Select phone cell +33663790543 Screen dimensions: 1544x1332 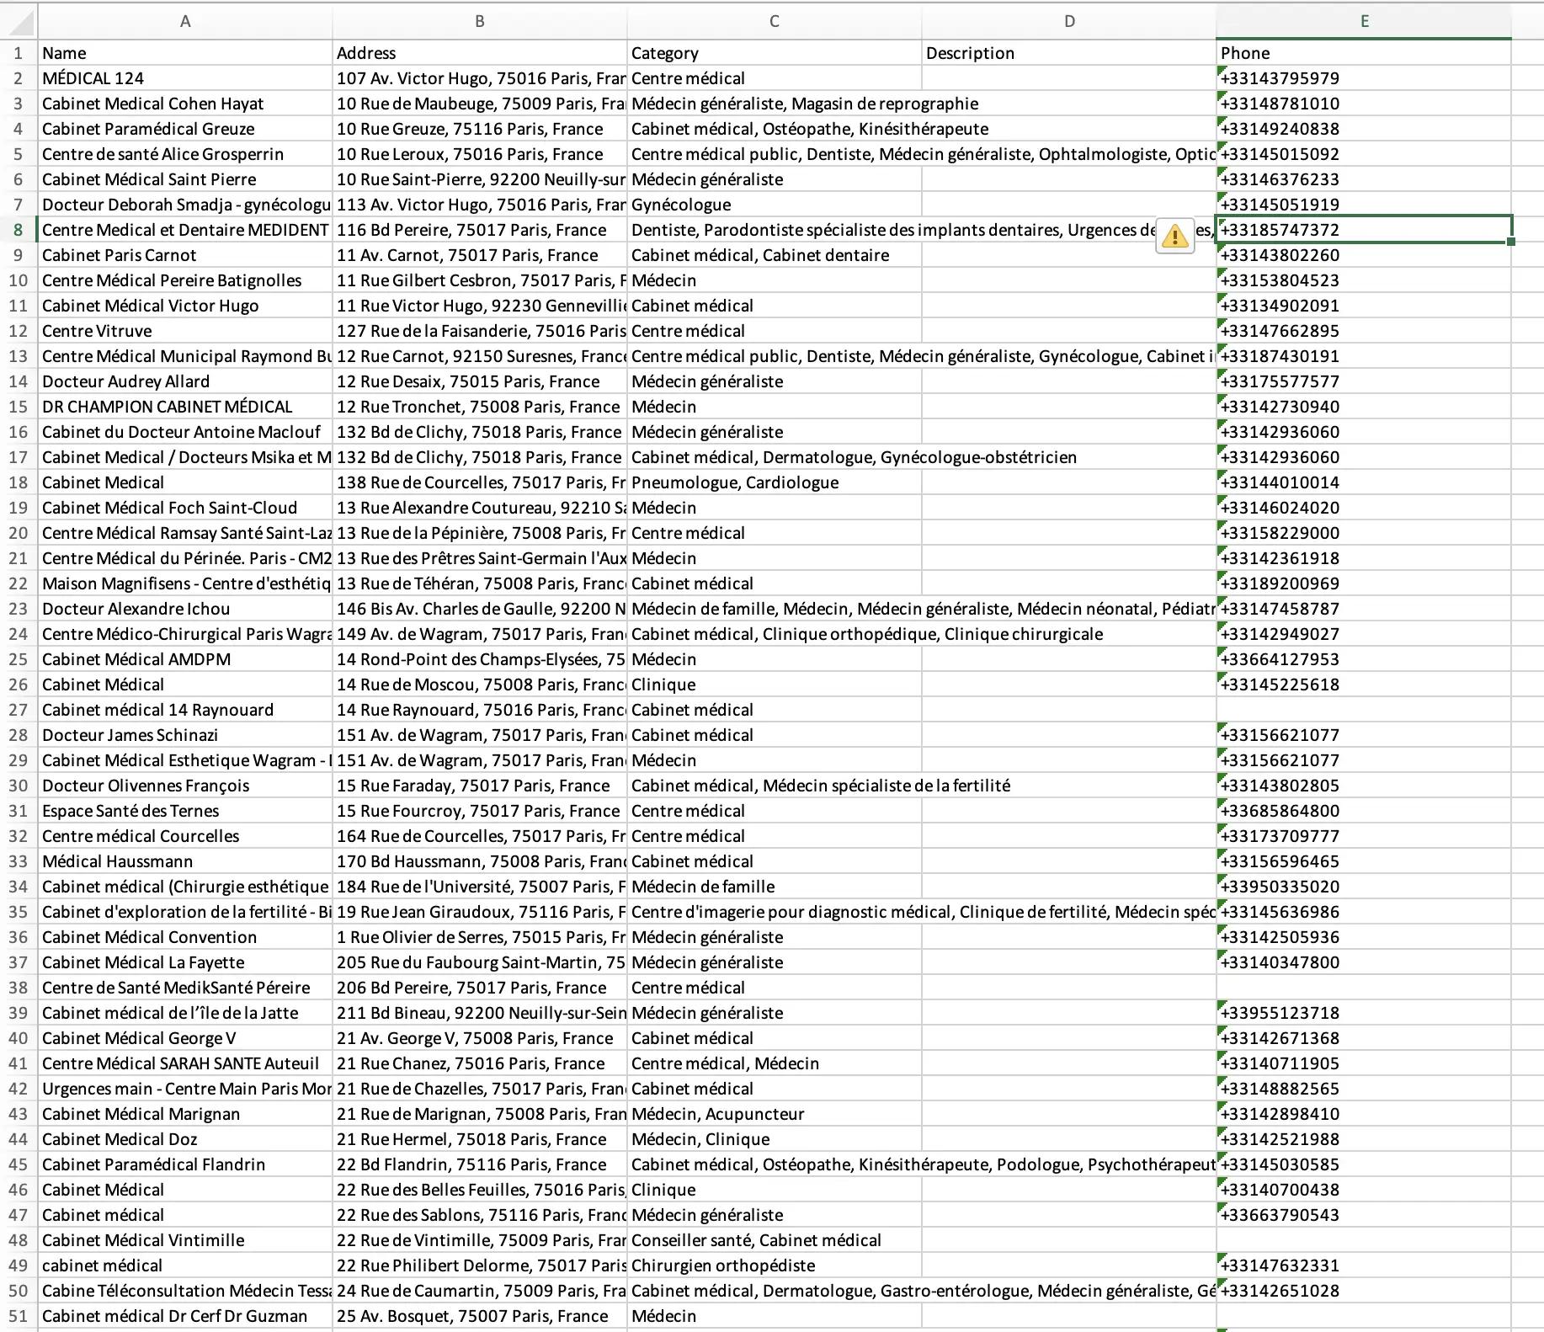[1364, 1215]
